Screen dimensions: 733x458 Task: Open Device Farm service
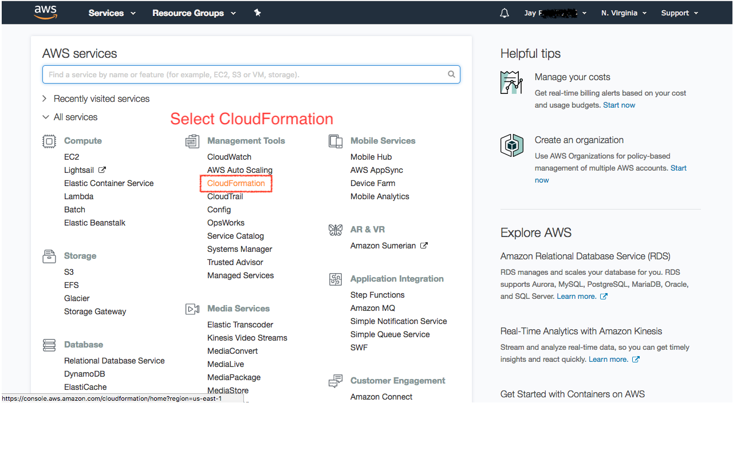[x=373, y=183]
